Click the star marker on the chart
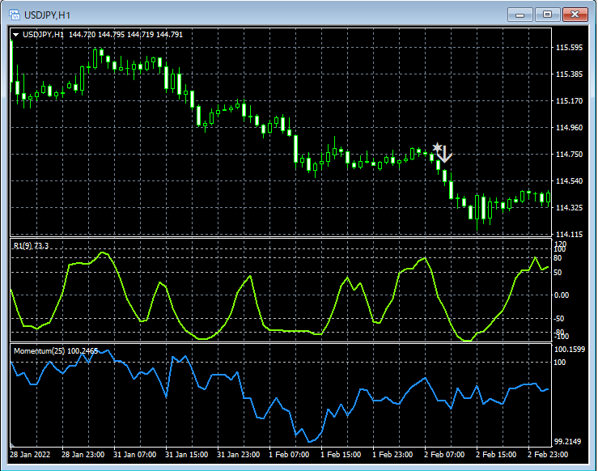The image size is (598, 471). (438, 148)
